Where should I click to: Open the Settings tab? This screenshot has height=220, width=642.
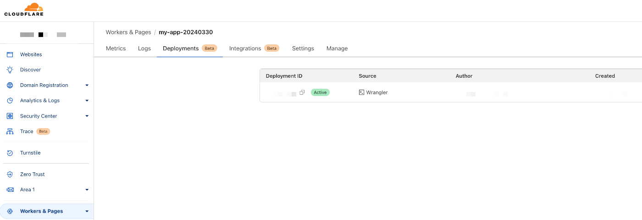(303, 48)
